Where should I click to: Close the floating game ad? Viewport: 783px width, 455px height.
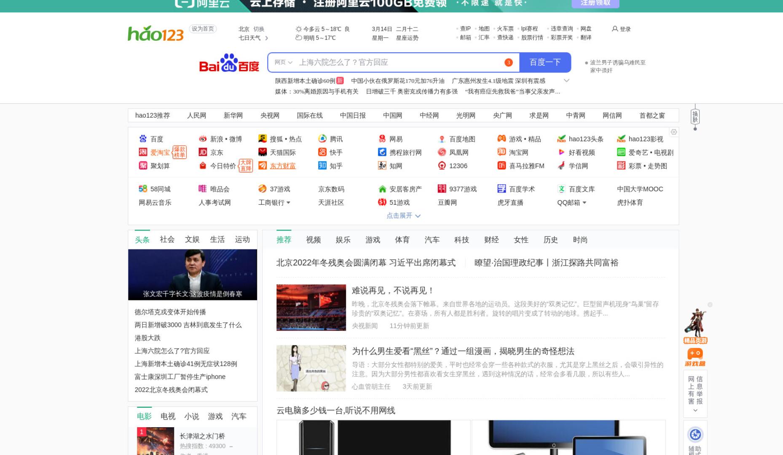pos(710,305)
